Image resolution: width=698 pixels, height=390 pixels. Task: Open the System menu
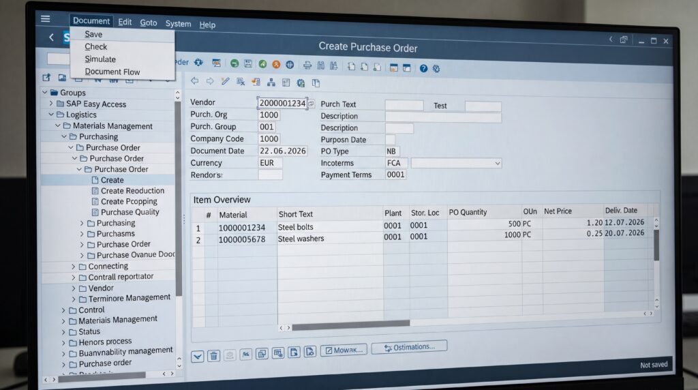pos(178,24)
